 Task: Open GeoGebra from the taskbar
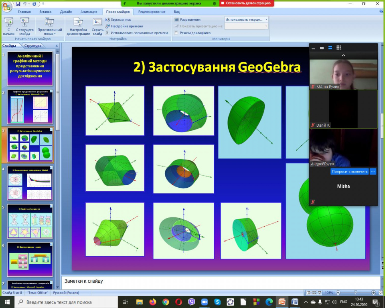point(230,302)
